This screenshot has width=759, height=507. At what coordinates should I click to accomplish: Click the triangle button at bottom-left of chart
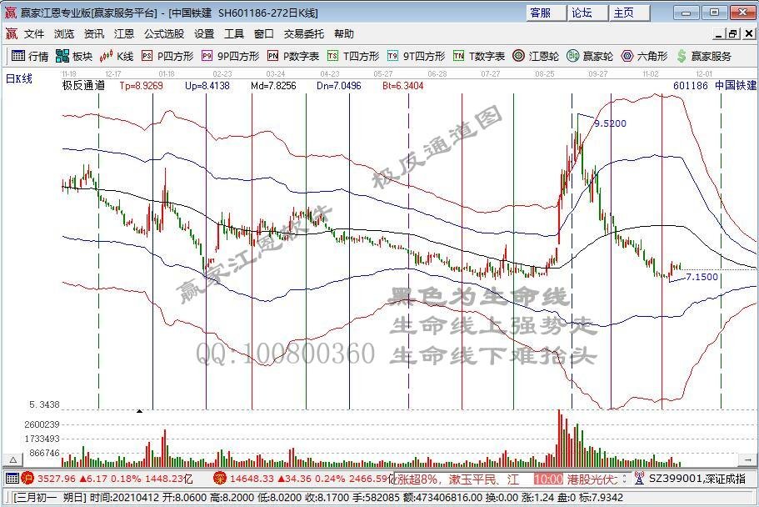[x=13, y=459]
